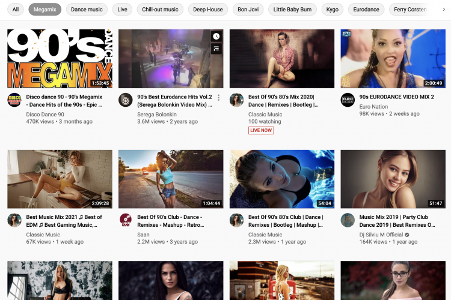Click the 98K views • 2 weeks ago text
451x300 pixels.
click(x=390, y=113)
